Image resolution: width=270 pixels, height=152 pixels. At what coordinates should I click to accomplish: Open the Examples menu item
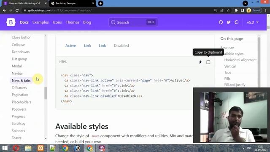coord(40,22)
